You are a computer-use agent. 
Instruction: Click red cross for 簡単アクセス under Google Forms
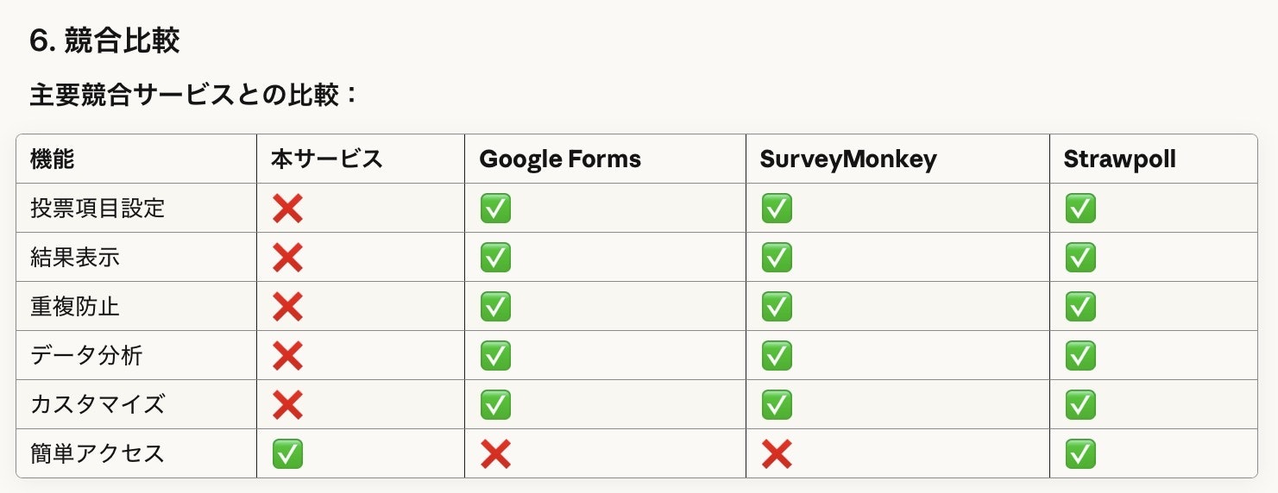click(x=495, y=454)
